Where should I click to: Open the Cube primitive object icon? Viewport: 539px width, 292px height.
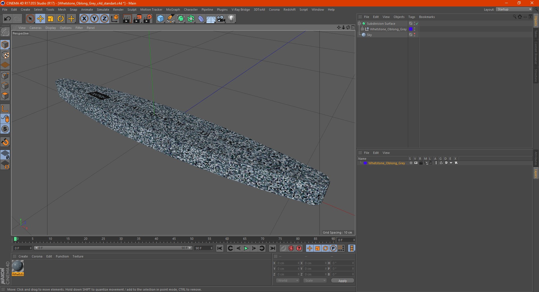(160, 19)
